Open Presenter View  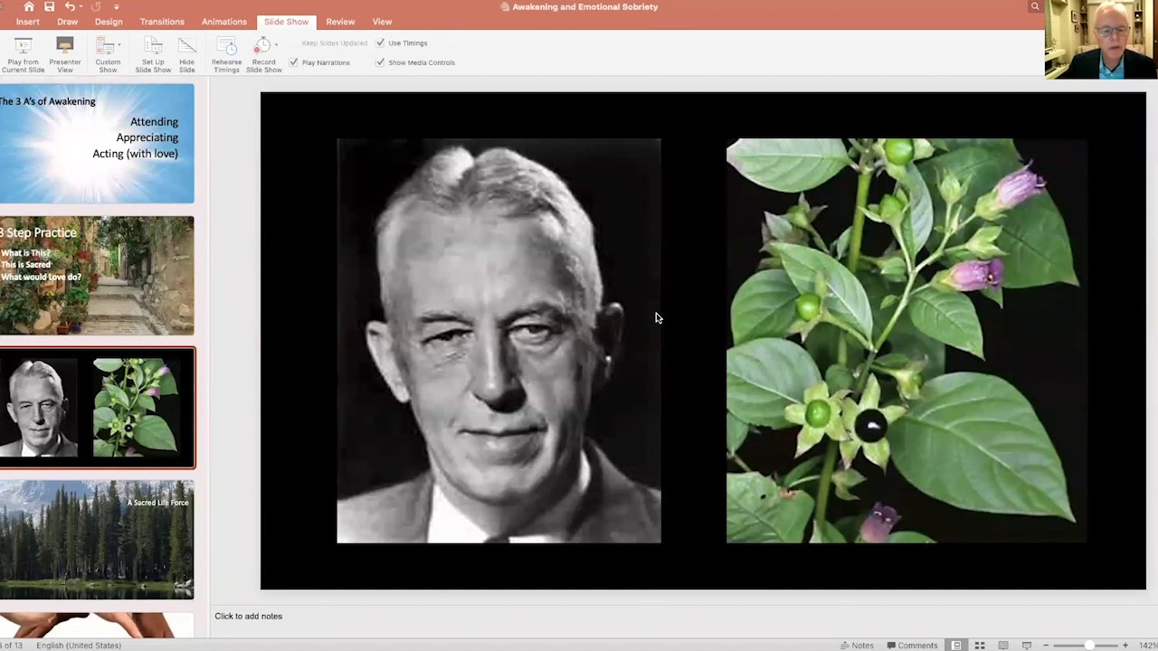coord(65,55)
